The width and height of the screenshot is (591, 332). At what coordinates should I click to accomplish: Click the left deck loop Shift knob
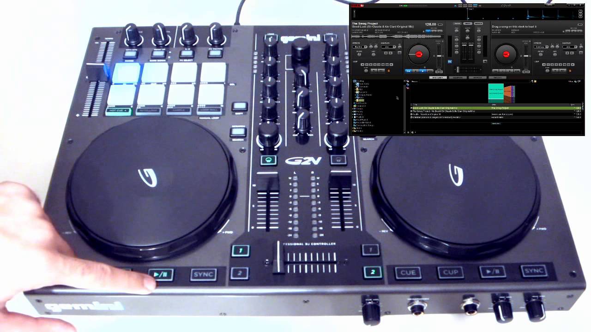tap(366, 70)
